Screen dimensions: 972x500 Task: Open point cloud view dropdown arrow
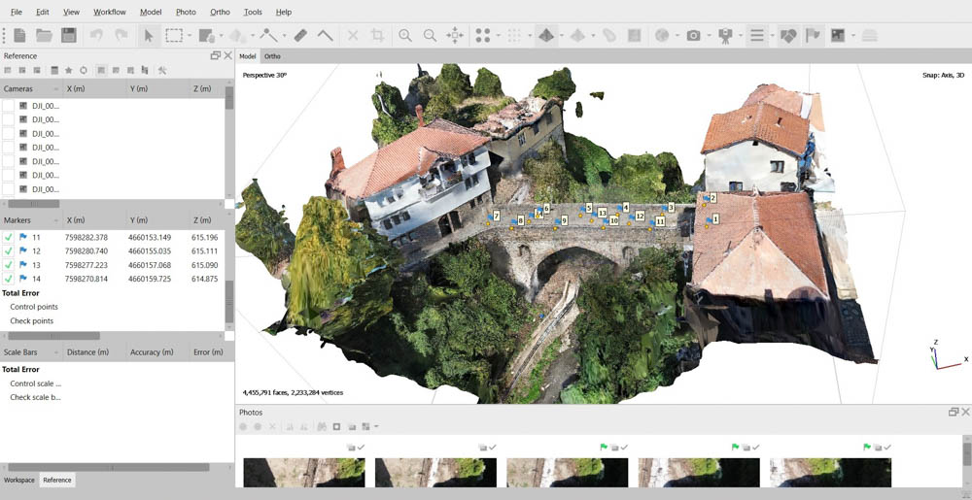coord(499,36)
